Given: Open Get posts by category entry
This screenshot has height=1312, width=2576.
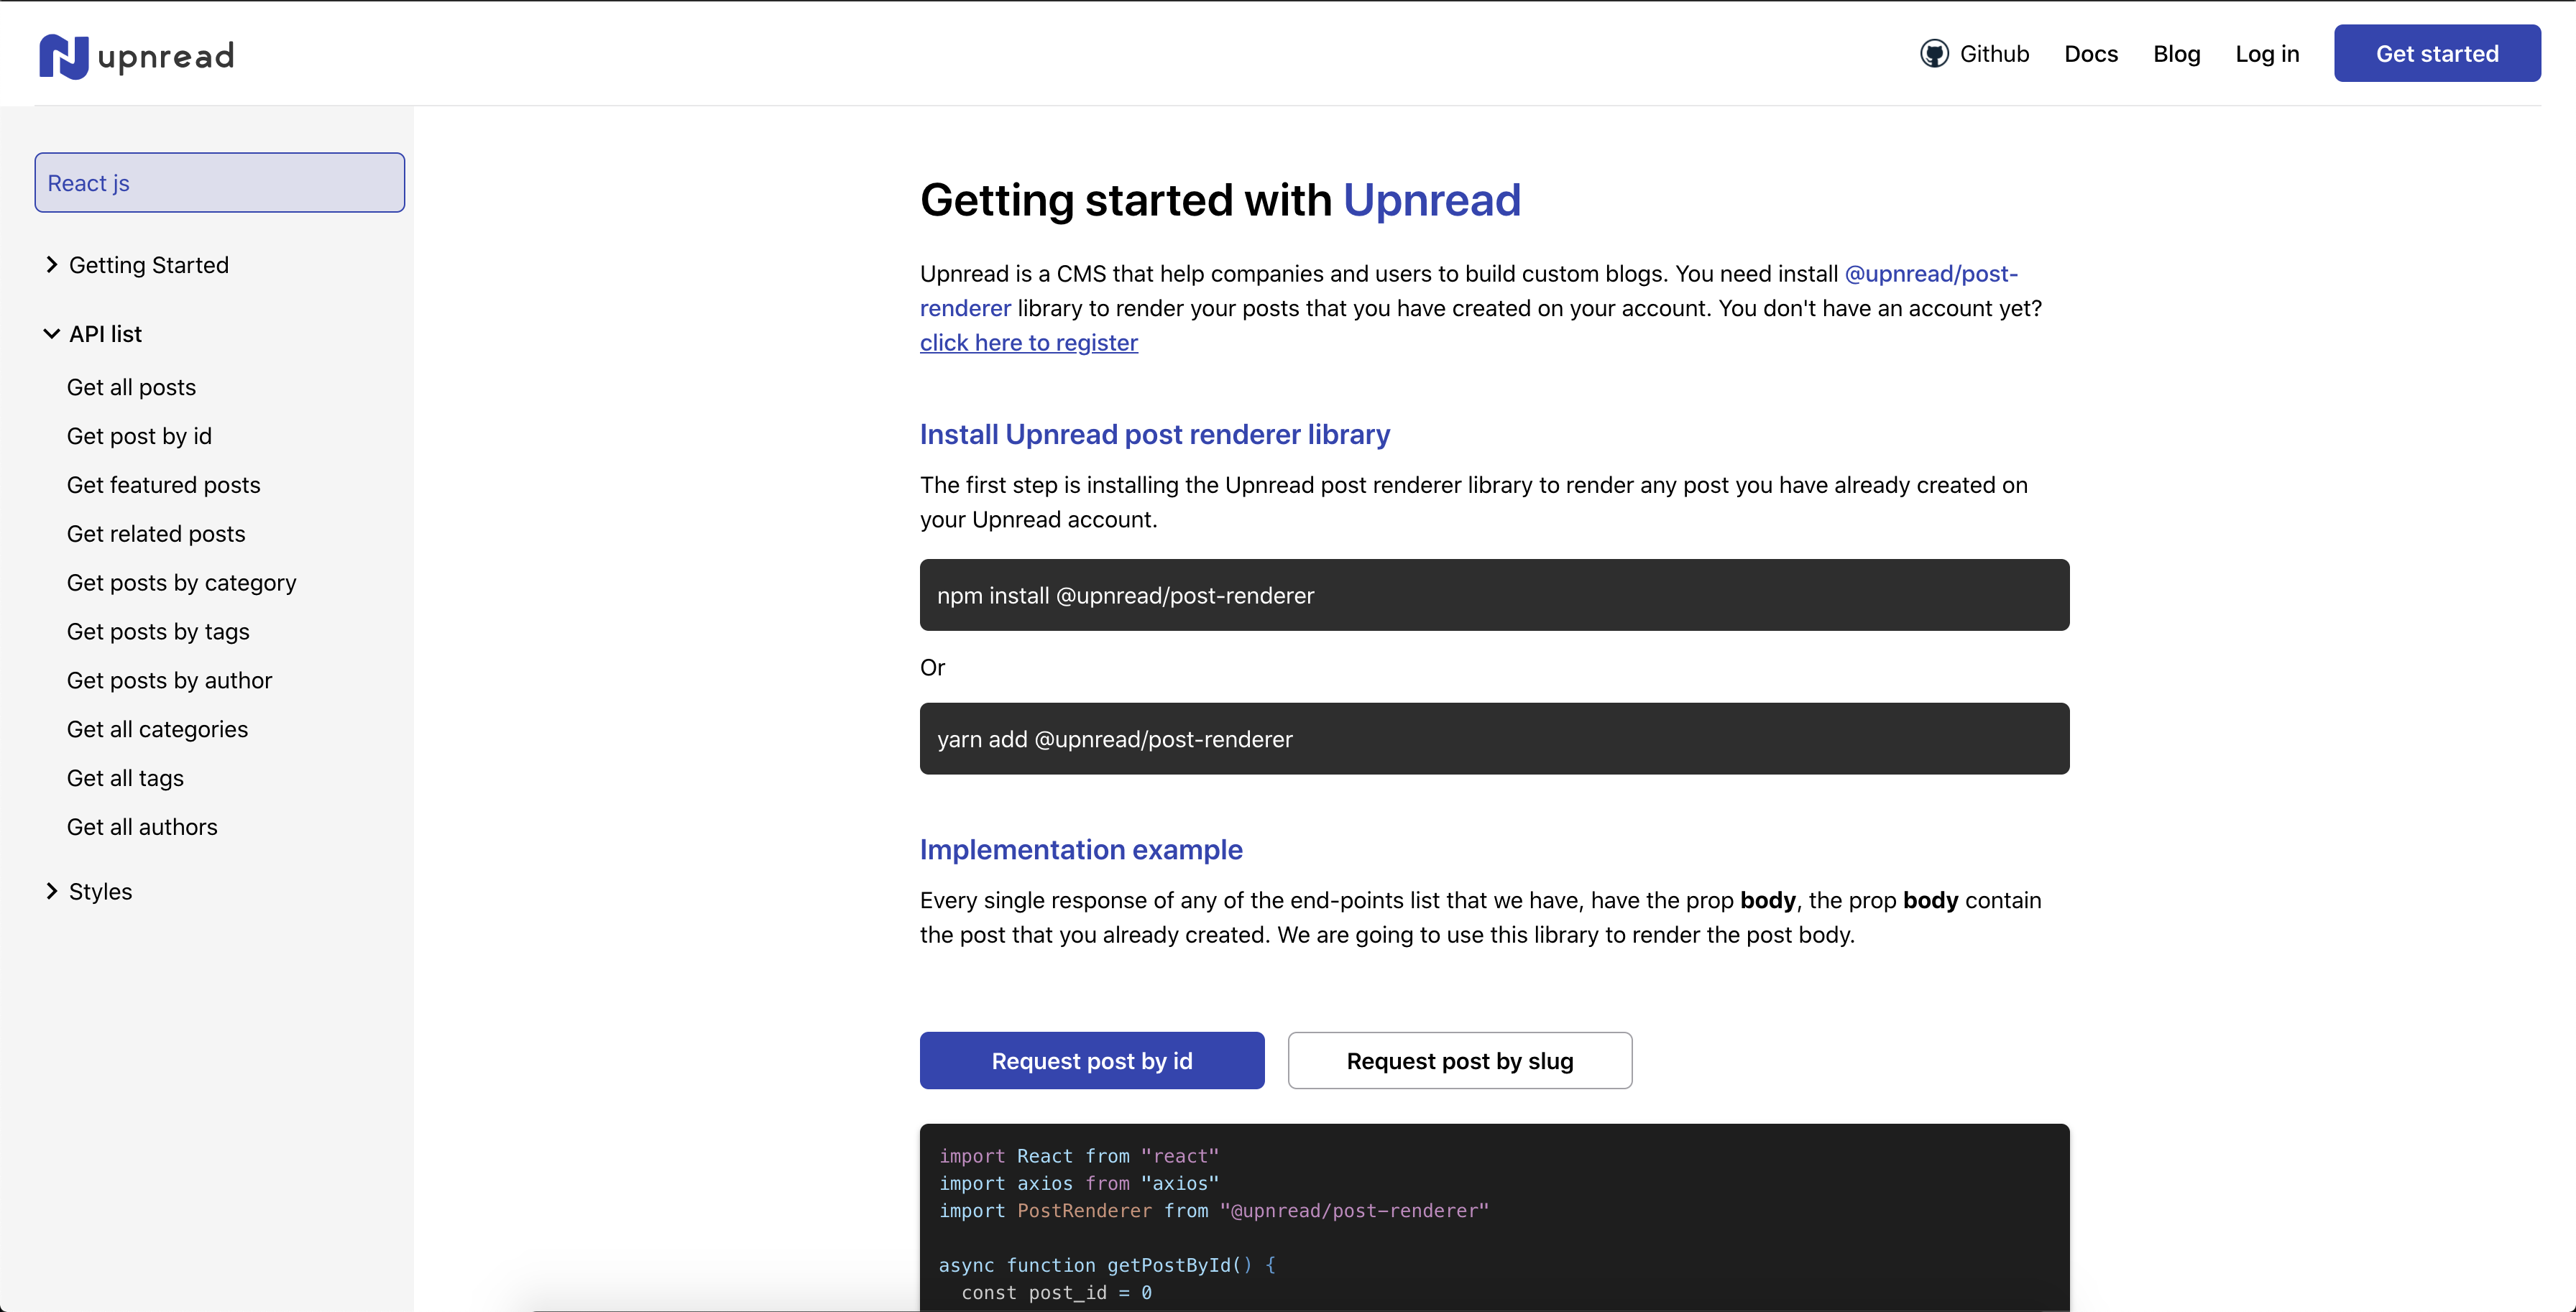Looking at the screenshot, I should (181, 583).
